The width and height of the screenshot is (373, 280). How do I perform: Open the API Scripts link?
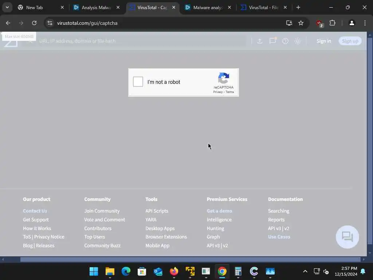(157, 211)
